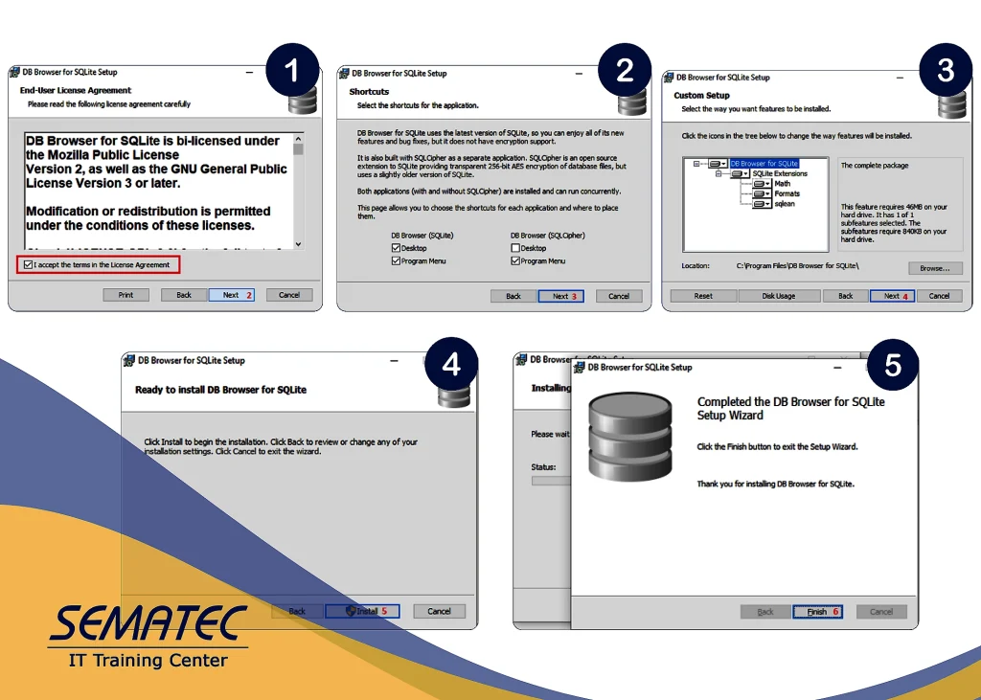Accept the terms in the License Agreement
Viewport: 981px width, 700px height.
pos(28,264)
